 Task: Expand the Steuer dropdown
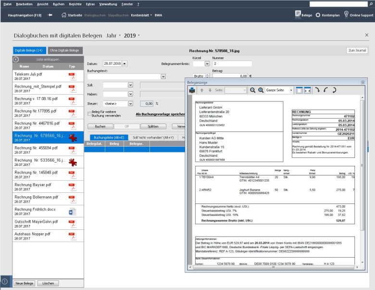(x=130, y=103)
